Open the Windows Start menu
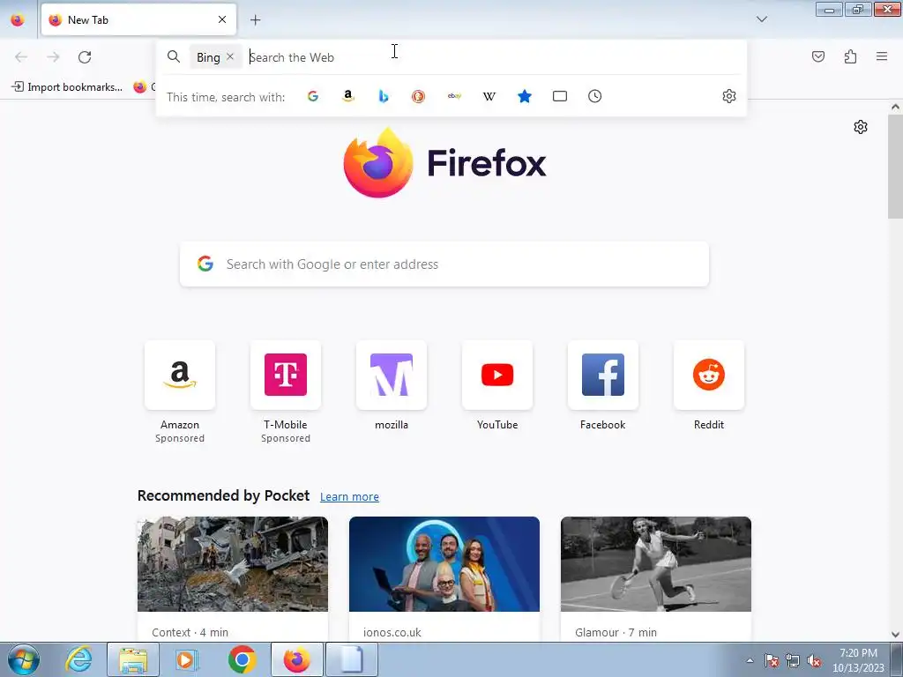The image size is (903, 677). click(x=24, y=659)
